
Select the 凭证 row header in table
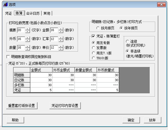[x=22, y=90]
